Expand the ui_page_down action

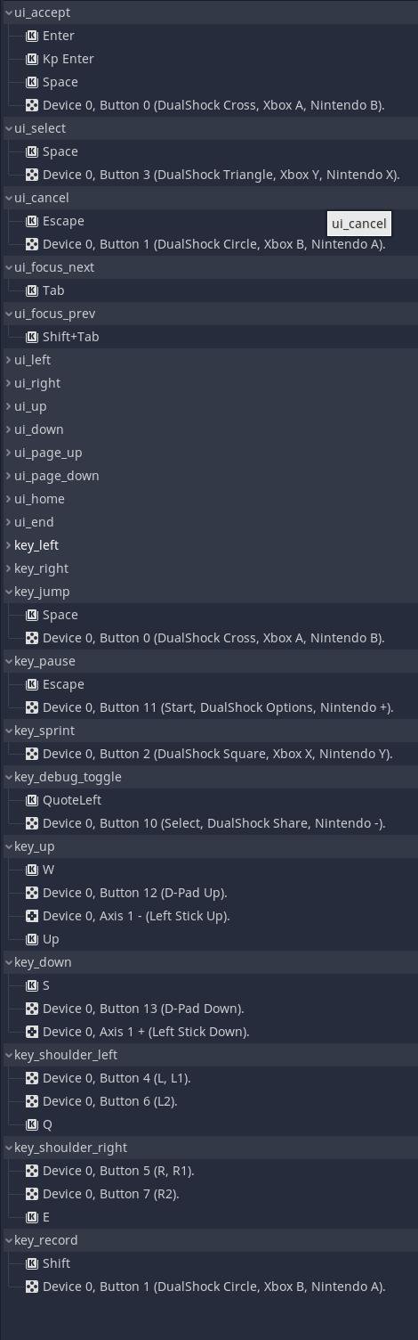[x=9, y=476]
